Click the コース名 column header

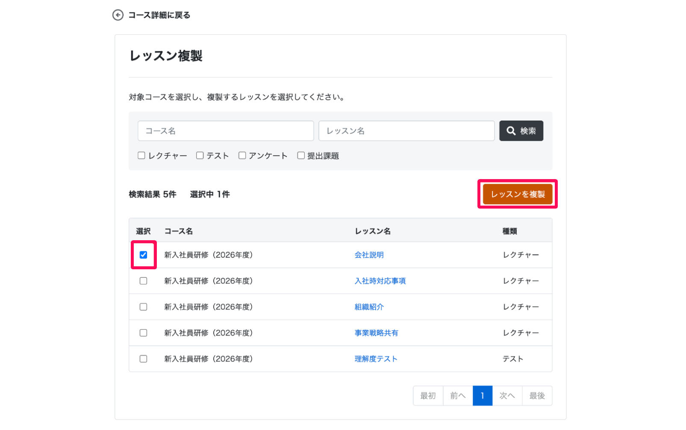[x=179, y=231]
